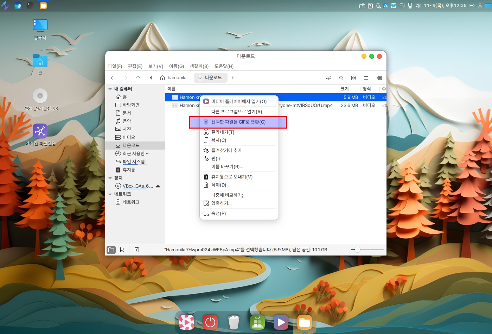Click the back navigation arrow
The width and height of the screenshot is (492, 334).
113,78
